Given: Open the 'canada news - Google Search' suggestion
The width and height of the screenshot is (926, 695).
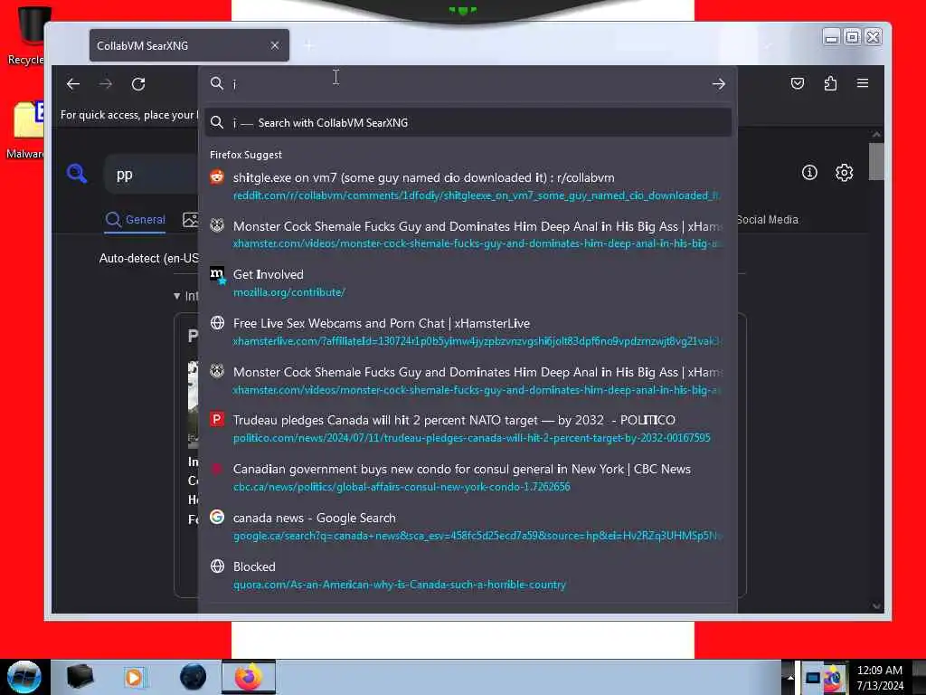Looking at the screenshot, I should [468, 527].
